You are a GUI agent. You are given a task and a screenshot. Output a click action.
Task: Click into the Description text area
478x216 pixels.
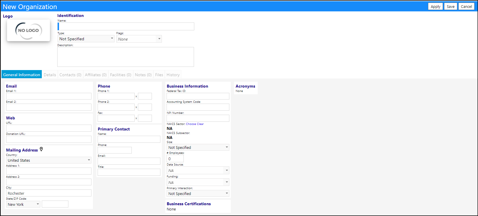click(126, 57)
